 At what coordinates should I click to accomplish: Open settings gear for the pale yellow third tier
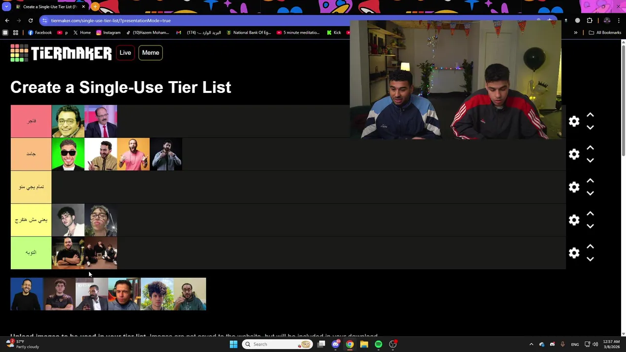point(574,187)
